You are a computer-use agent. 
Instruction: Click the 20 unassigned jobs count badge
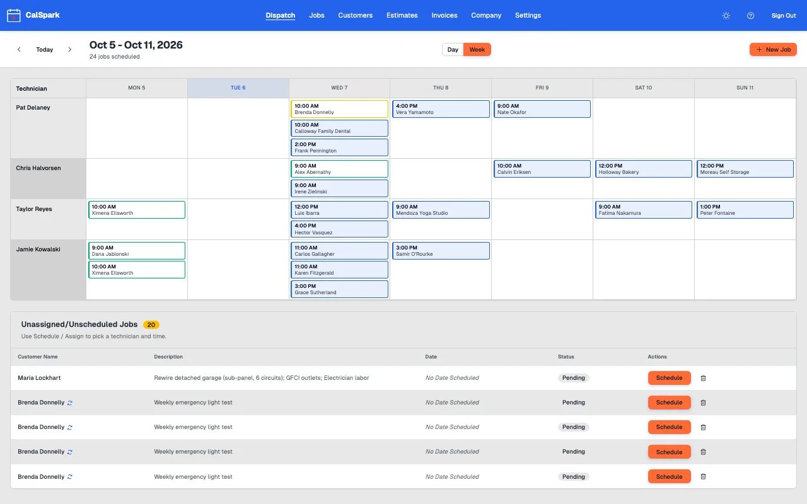(x=151, y=325)
